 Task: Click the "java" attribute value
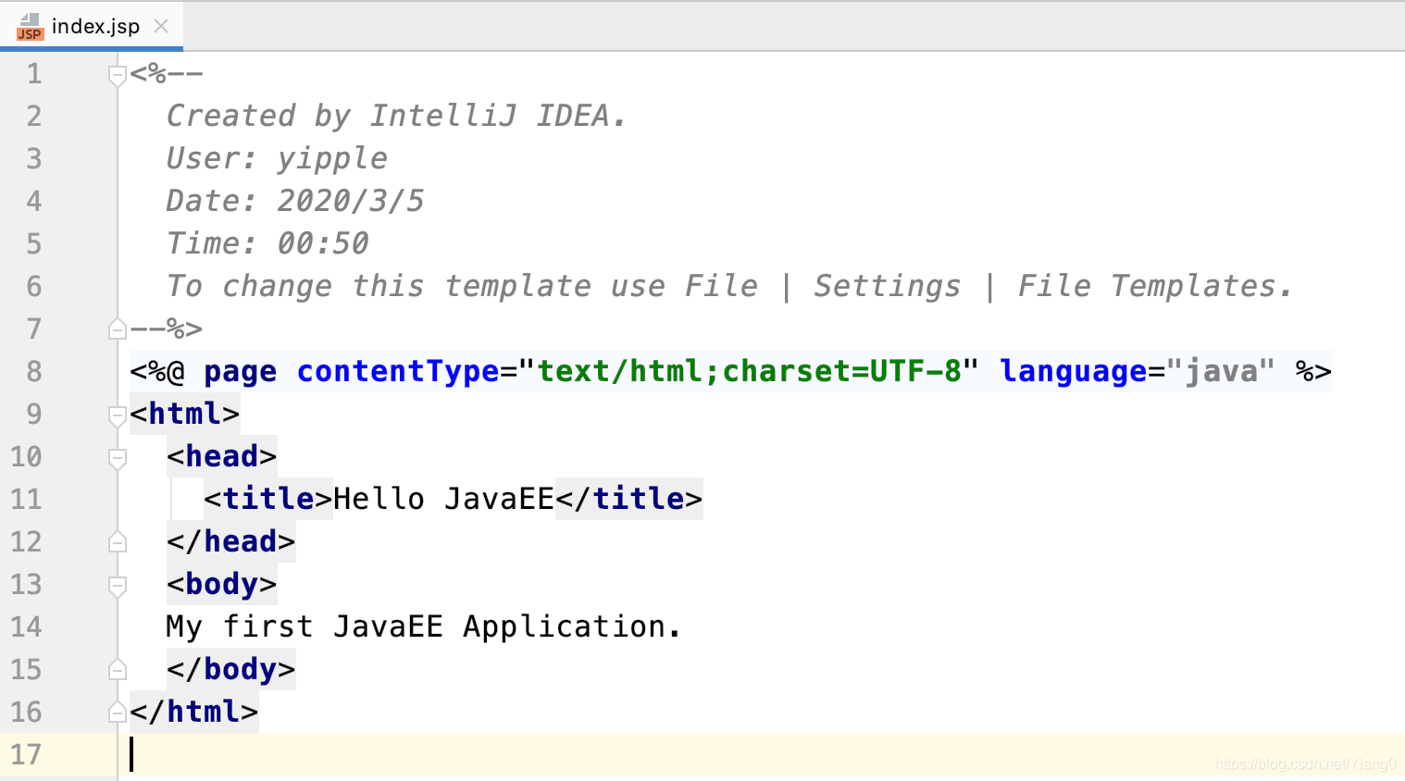pos(1221,372)
